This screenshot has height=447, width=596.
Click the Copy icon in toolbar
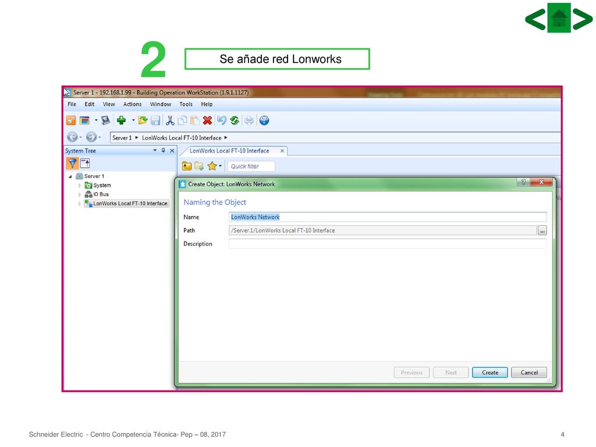pyautogui.click(x=182, y=120)
